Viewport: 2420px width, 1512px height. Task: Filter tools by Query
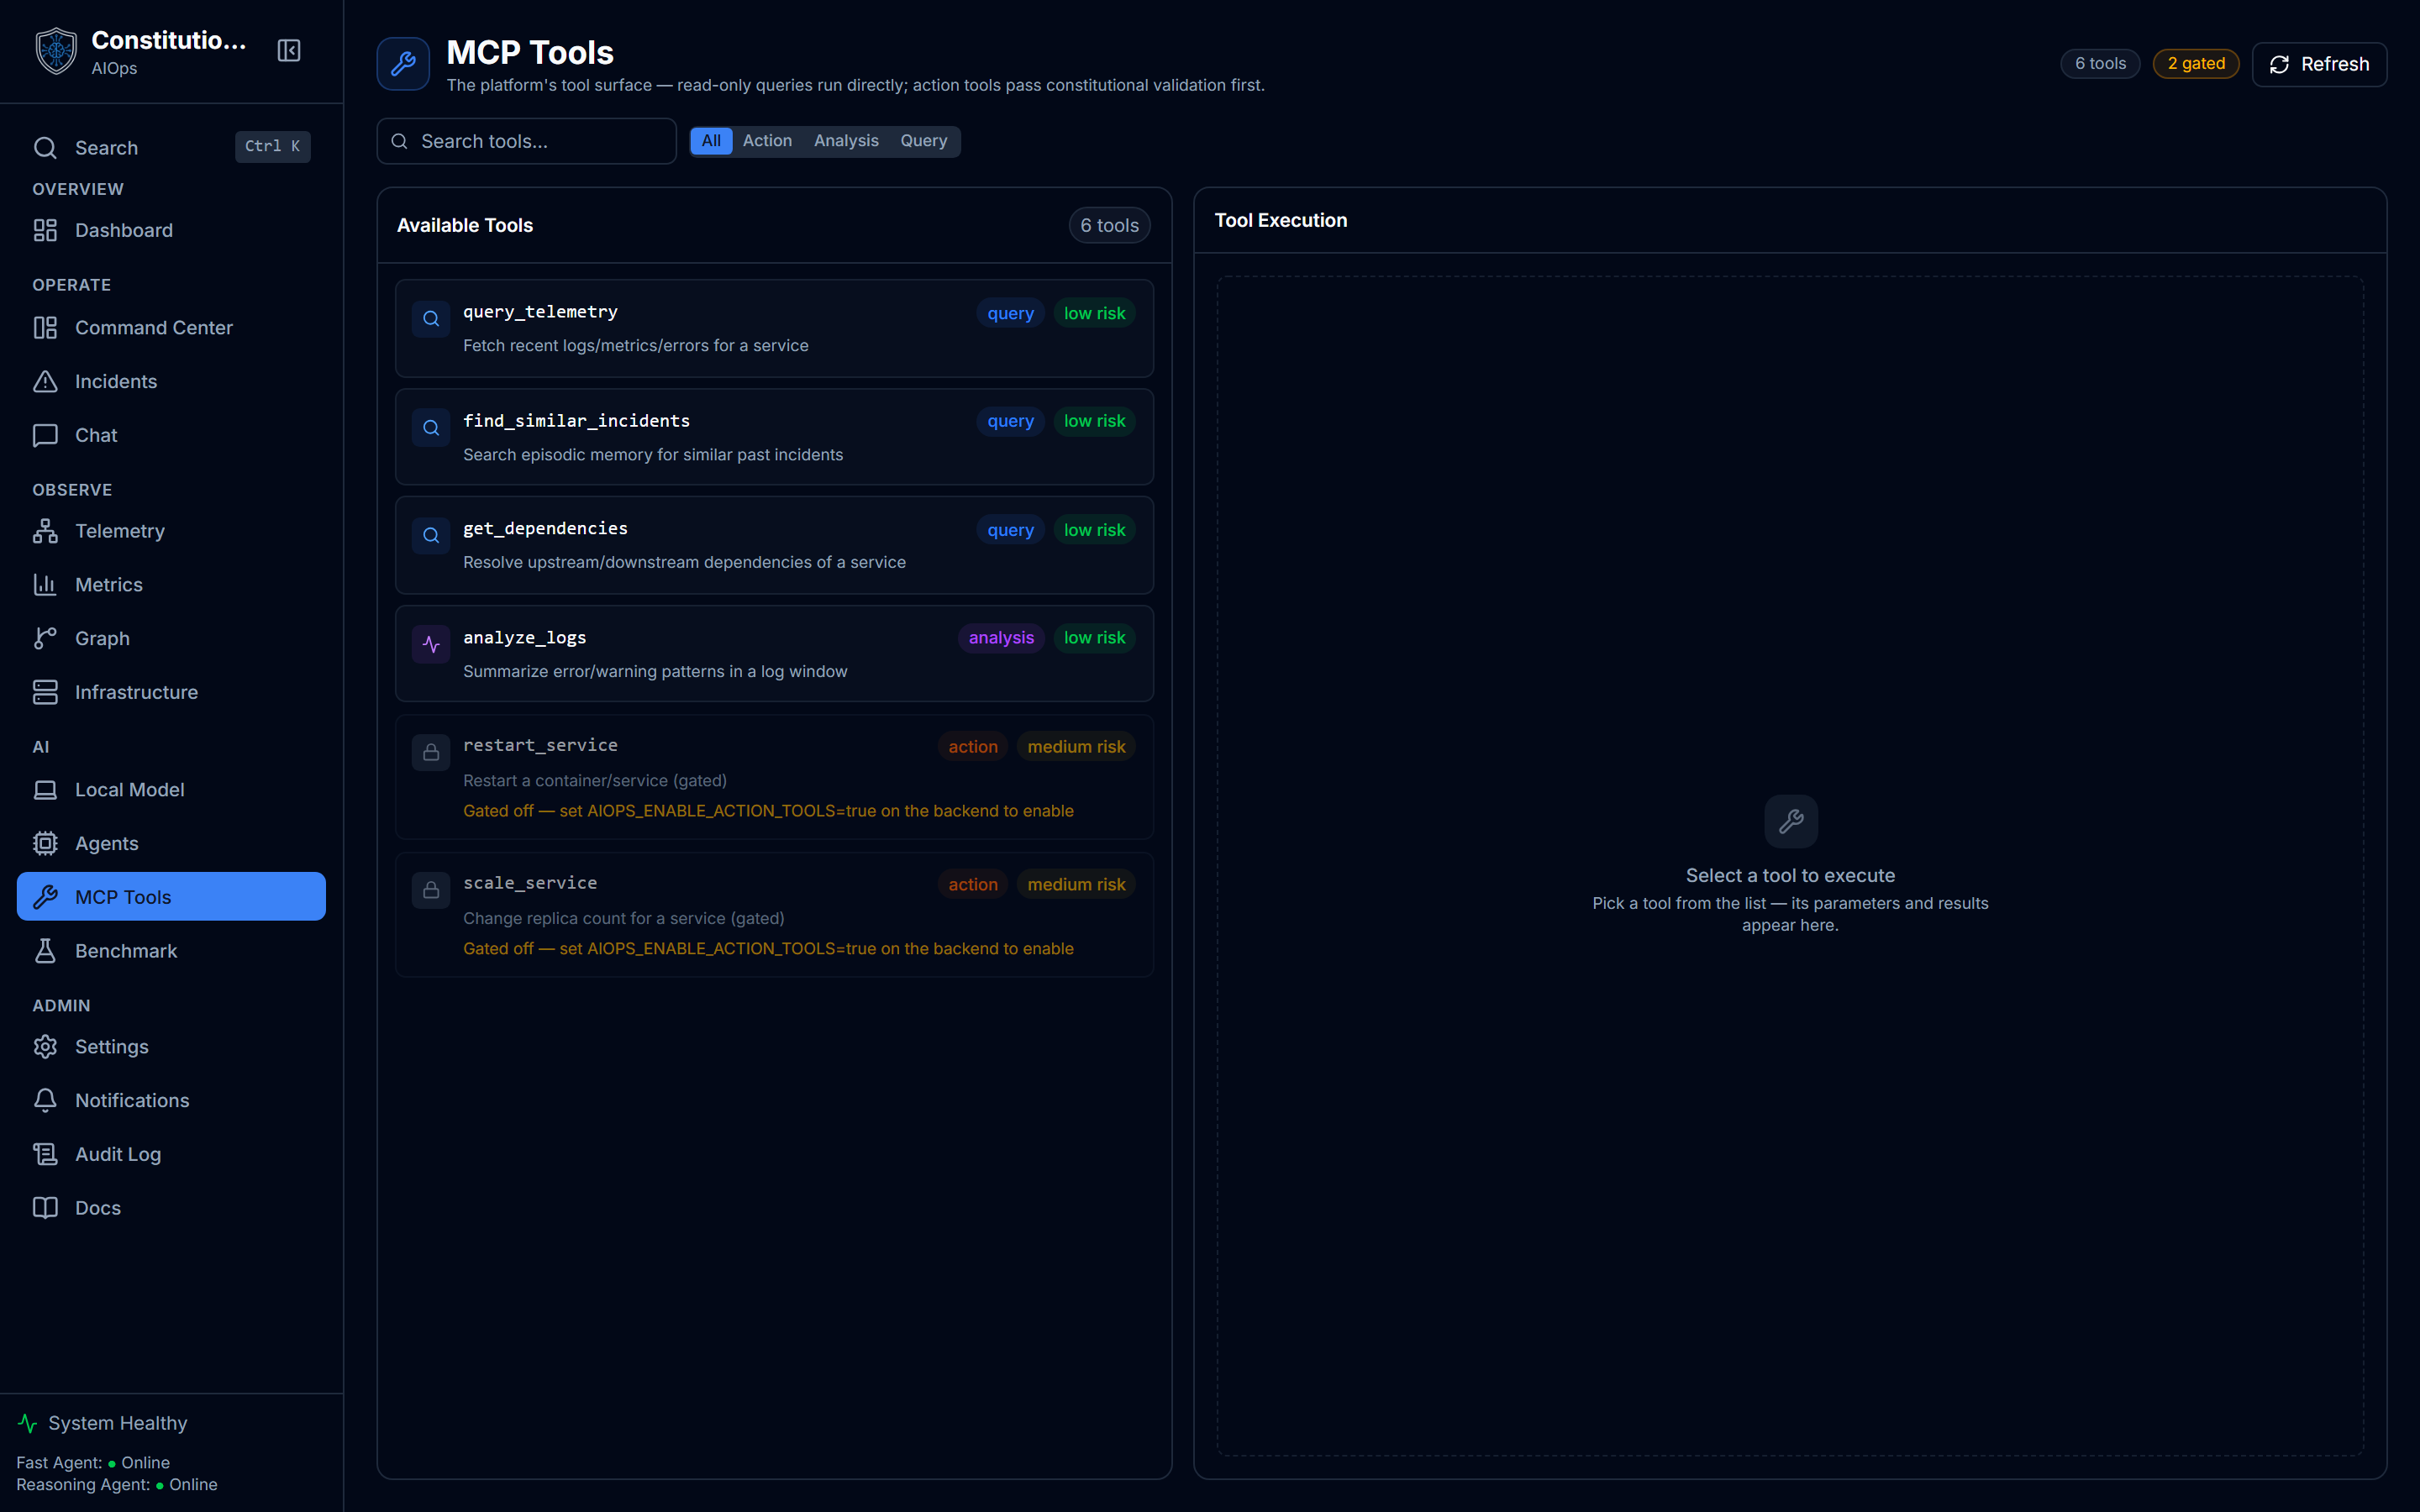[x=923, y=141]
